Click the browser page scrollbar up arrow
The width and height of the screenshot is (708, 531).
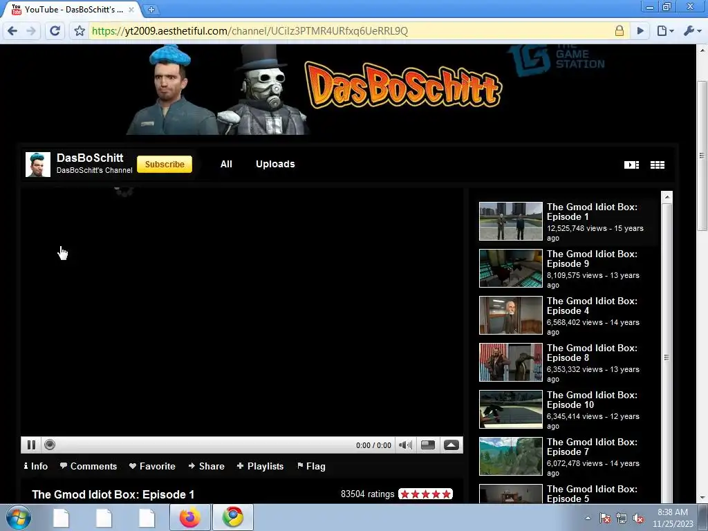pos(702,49)
